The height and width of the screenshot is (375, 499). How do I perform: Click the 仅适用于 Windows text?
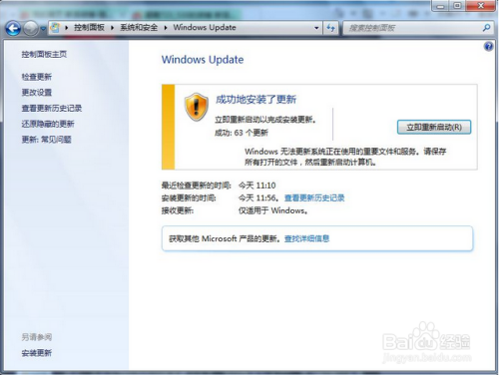pos(272,210)
